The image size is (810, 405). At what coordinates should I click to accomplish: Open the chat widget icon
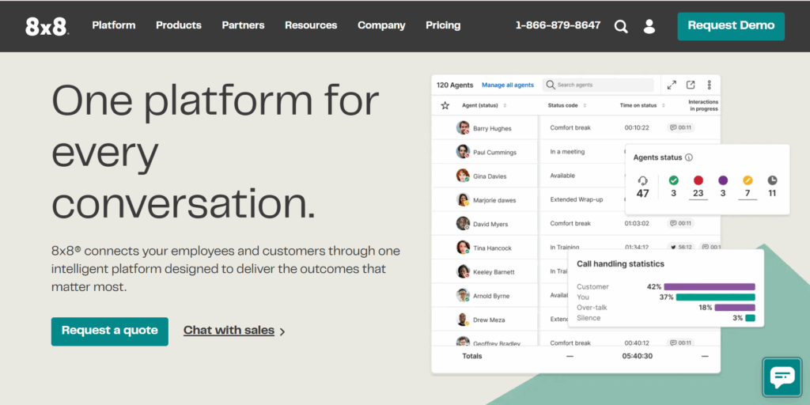click(x=782, y=377)
